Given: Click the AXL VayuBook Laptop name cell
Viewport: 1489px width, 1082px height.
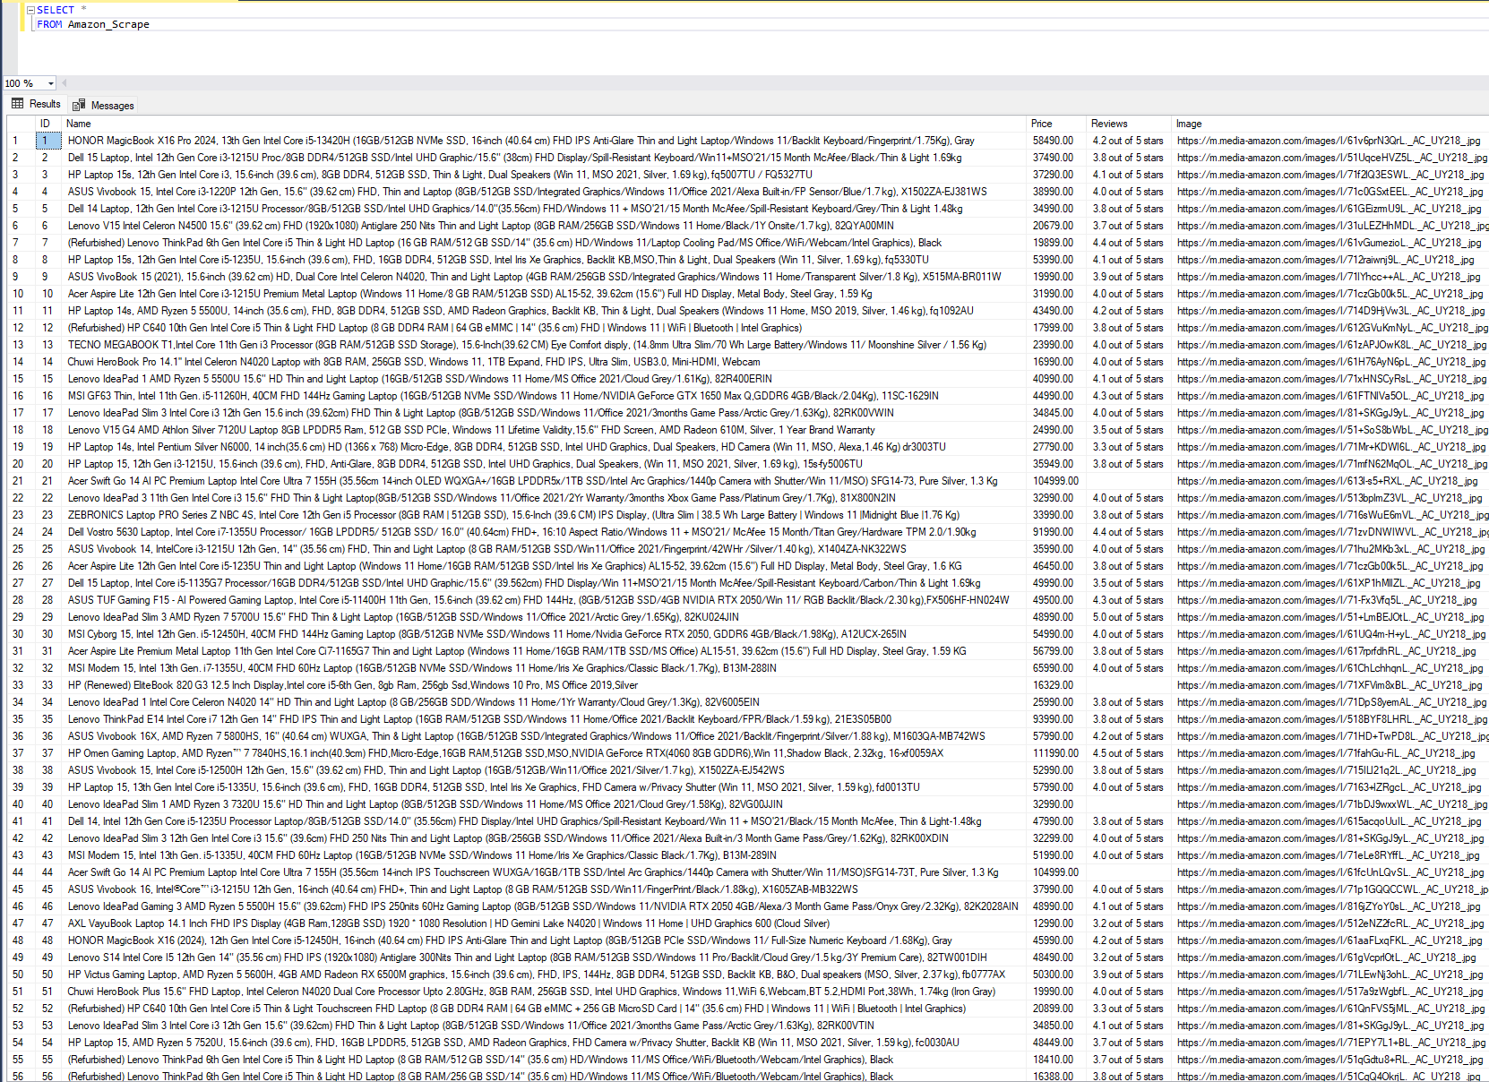Looking at the screenshot, I should [x=544, y=923].
